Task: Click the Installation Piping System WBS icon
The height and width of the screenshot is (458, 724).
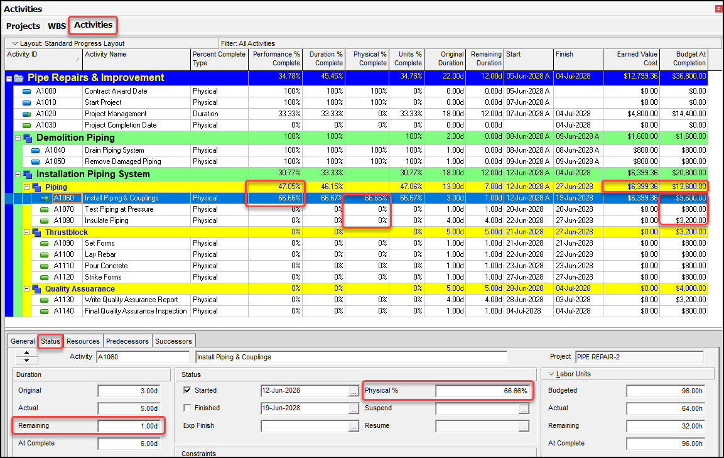Action: tap(28, 174)
